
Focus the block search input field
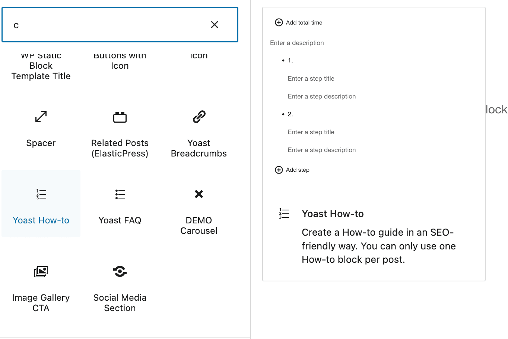point(108,25)
